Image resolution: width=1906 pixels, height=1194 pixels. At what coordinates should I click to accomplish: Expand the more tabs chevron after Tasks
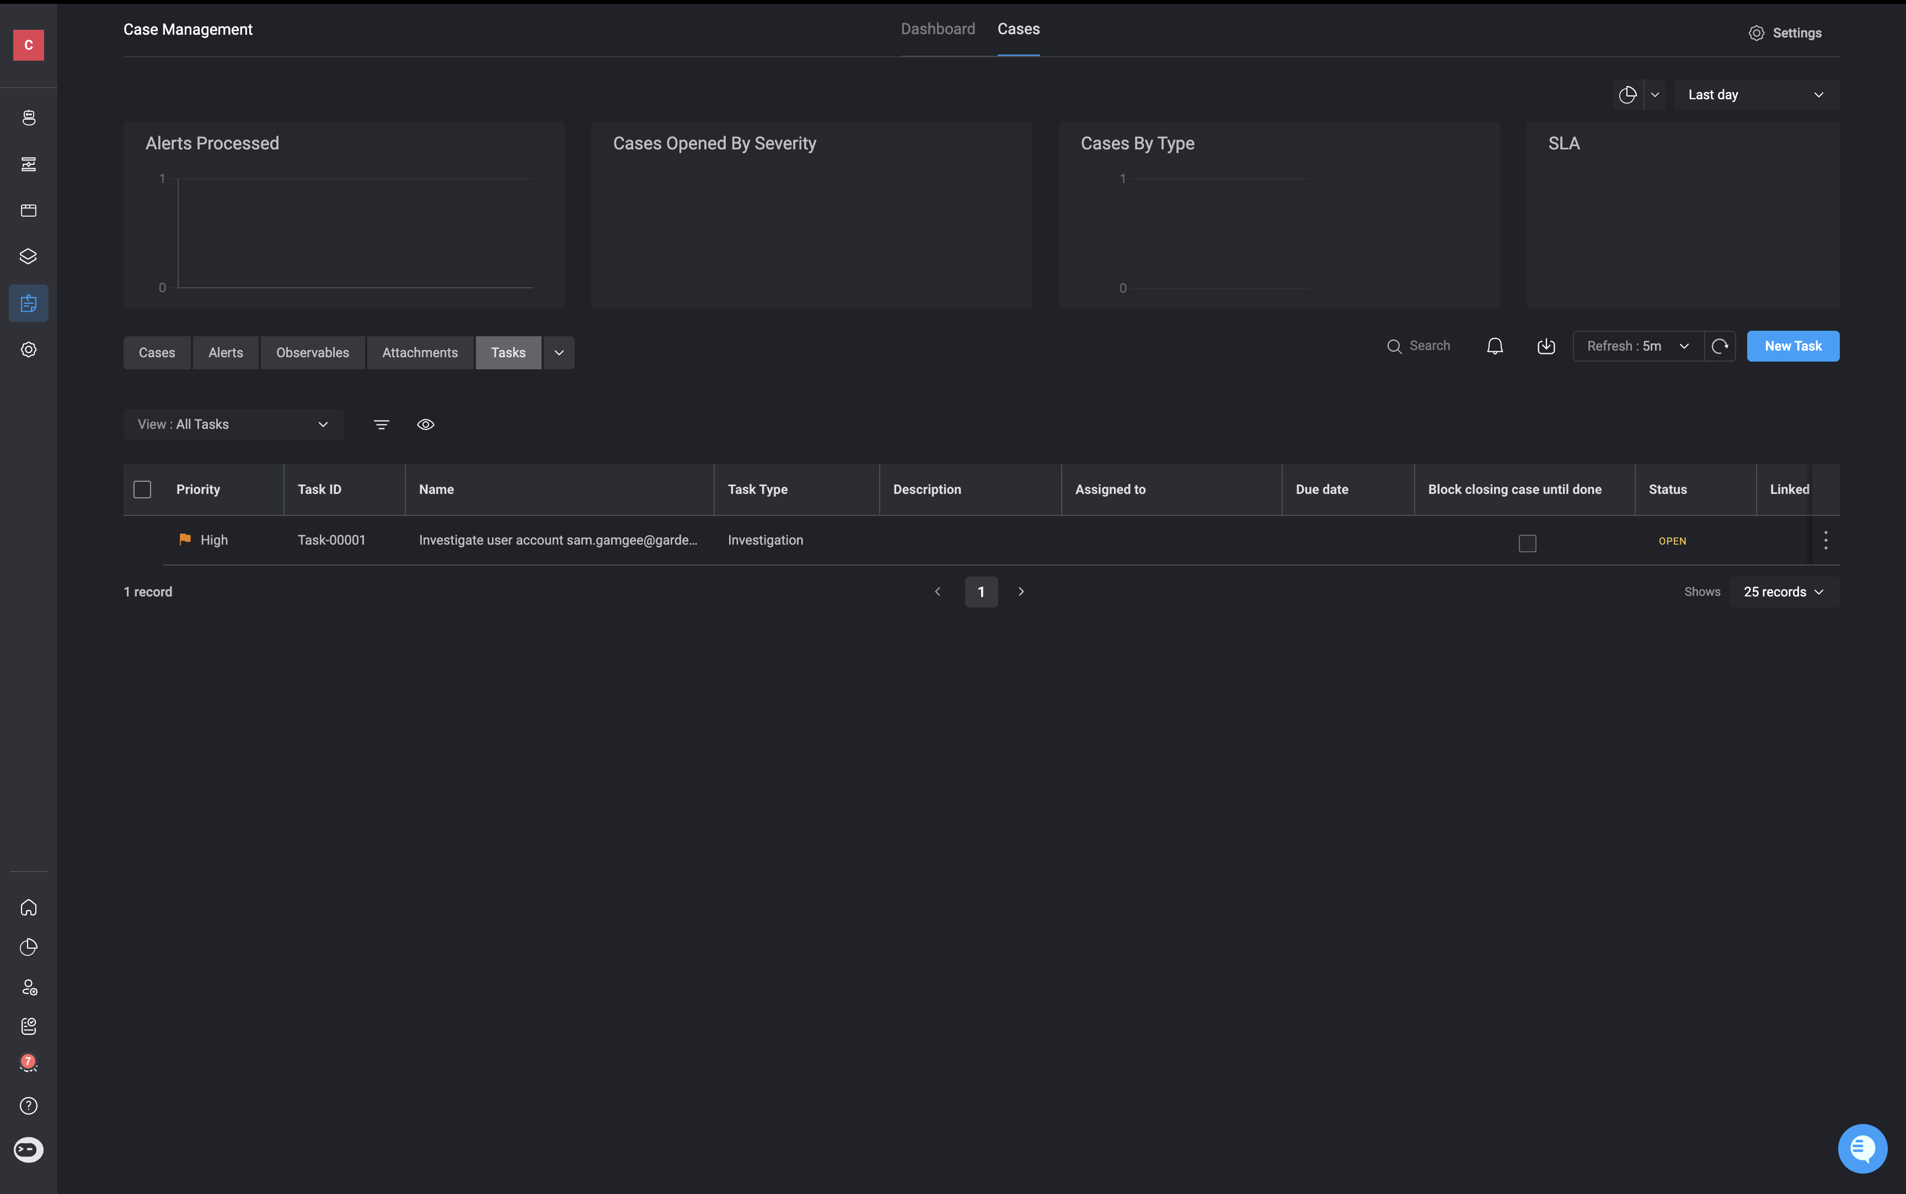coord(559,352)
